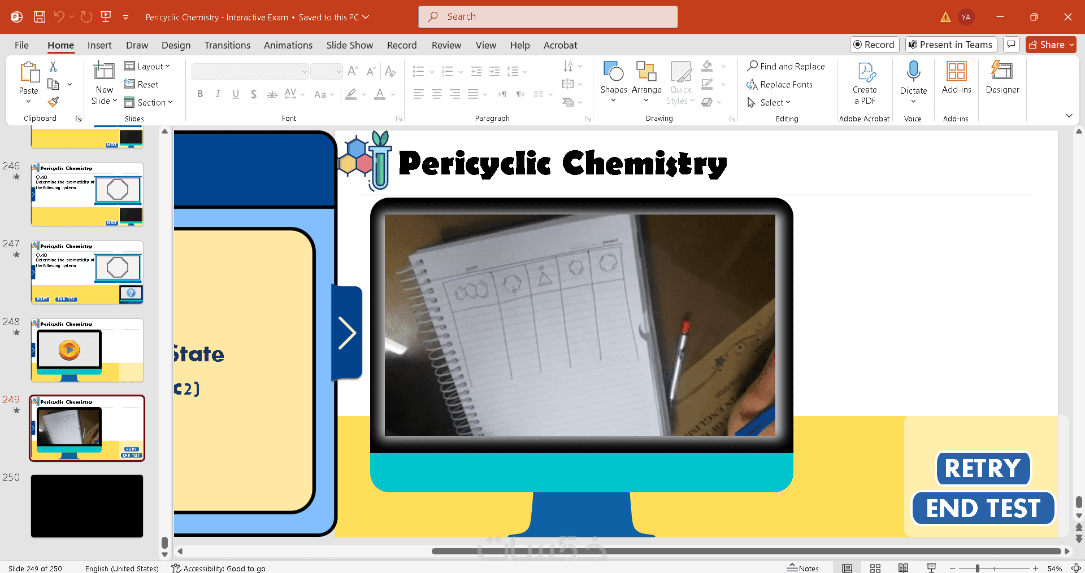
Task: Toggle text Shadow
Action: [254, 94]
